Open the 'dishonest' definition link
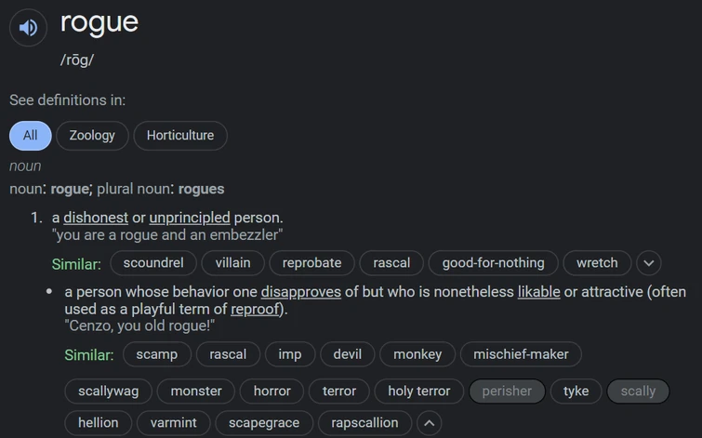This screenshot has height=438, width=702. 96,218
